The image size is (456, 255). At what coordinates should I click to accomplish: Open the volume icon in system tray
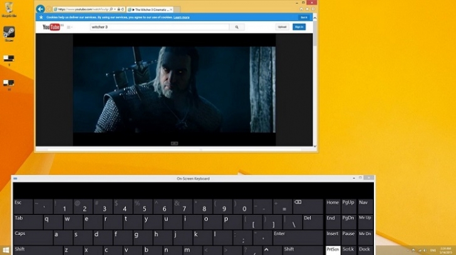click(425, 251)
